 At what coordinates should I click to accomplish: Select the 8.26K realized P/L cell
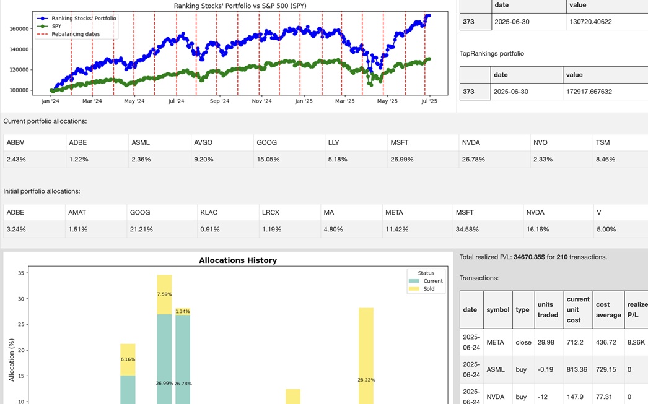point(636,343)
